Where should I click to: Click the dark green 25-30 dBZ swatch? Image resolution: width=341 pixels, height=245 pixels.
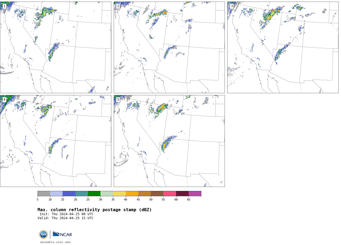pos(94,194)
